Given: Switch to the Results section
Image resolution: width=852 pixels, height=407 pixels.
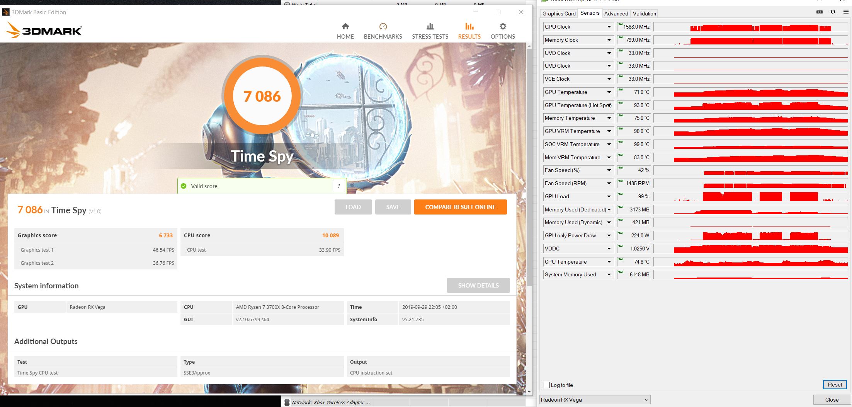Looking at the screenshot, I should [x=469, y=31].
